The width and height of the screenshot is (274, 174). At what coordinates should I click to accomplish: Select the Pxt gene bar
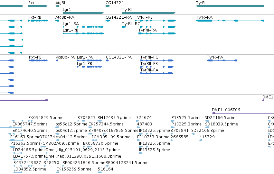tap(38, 6)
